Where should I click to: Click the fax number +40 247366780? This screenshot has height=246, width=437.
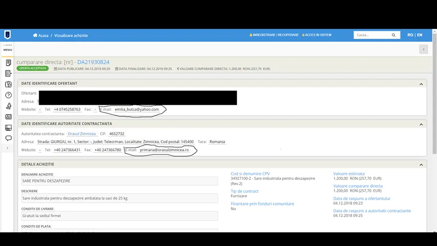(107, 150)
